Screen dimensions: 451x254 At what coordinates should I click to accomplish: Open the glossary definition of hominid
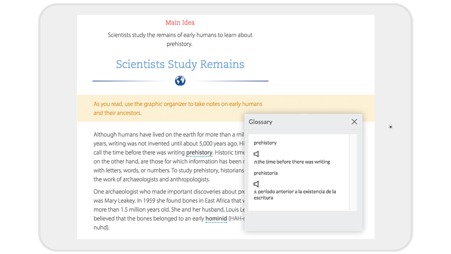click(216, 218)
